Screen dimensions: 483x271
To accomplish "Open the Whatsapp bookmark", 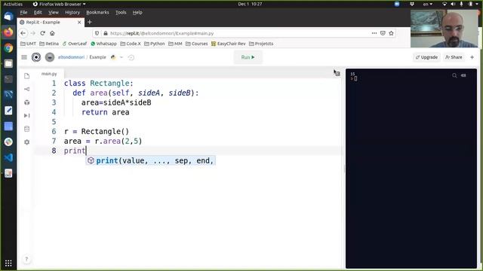I will (104, 44).
